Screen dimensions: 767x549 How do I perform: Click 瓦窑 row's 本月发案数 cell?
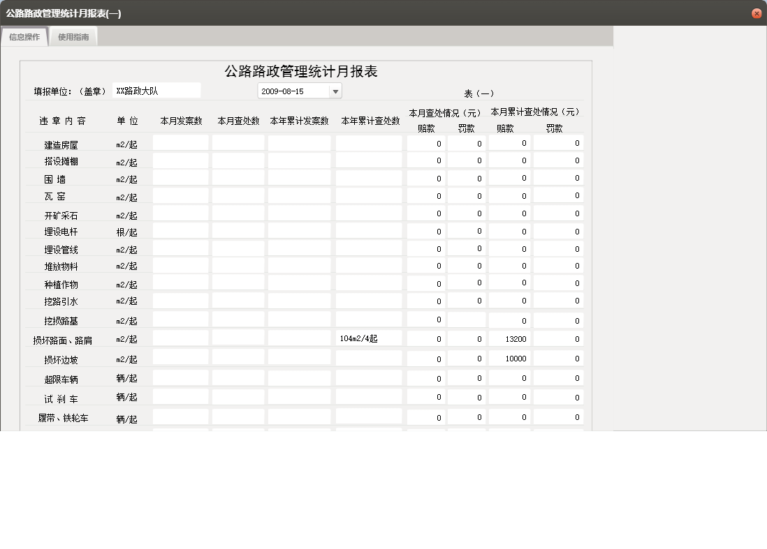coord(180,196)
